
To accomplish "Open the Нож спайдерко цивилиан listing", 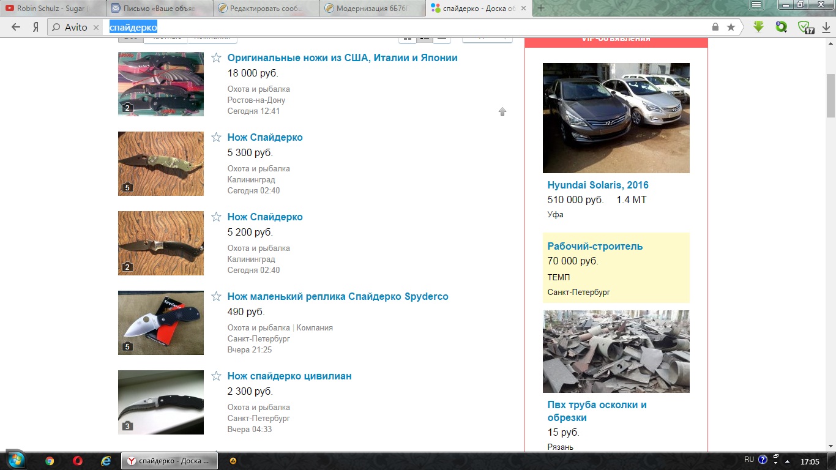I will (x=289, y=376).
